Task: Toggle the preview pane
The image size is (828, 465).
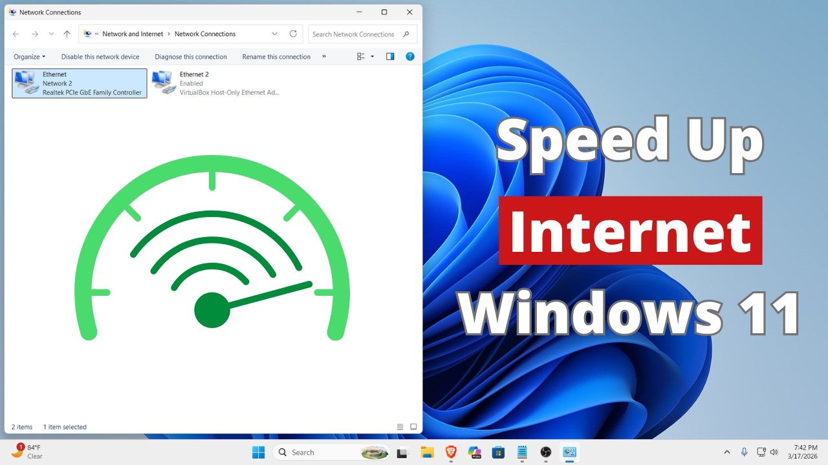Action: coord(390,57)
